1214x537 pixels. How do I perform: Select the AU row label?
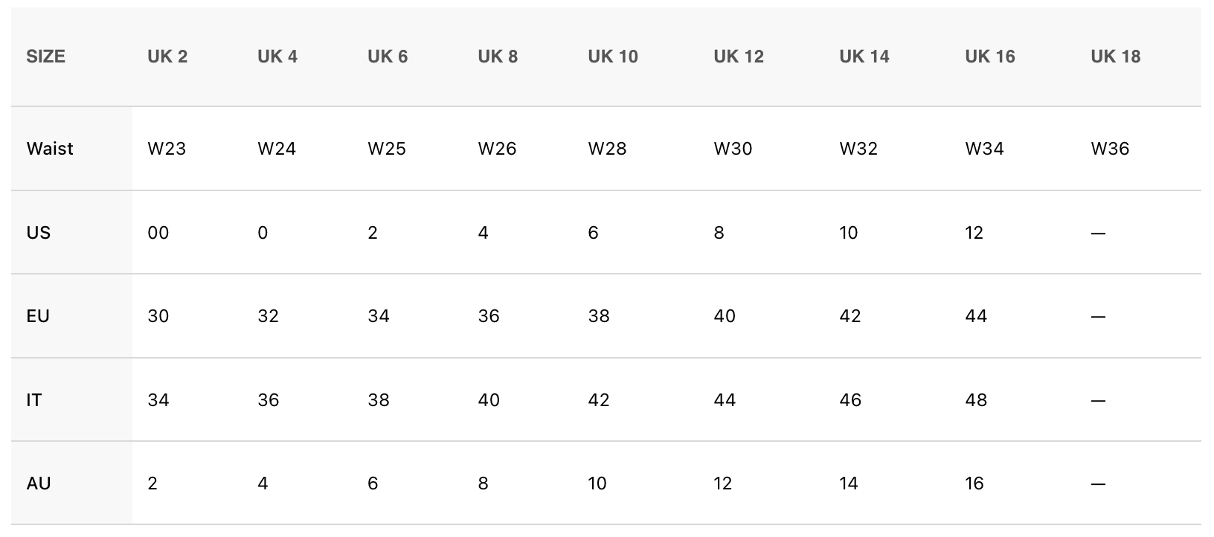coord(39,483)
